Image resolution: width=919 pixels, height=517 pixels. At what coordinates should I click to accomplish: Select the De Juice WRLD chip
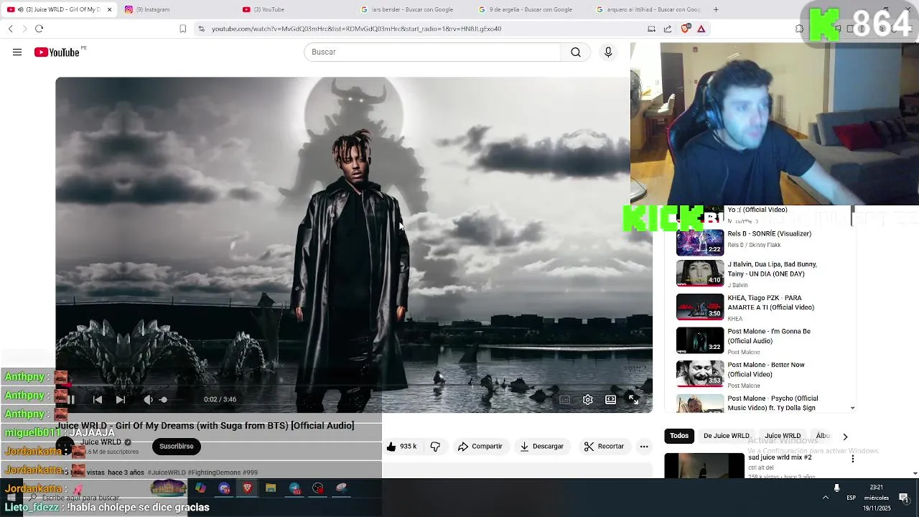727,436
